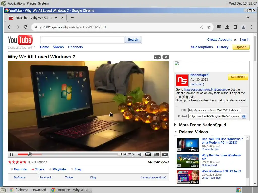The height and width of the screenshot is (193, 258).
Task: Go to the Videos tab
Action: [58, 47]
